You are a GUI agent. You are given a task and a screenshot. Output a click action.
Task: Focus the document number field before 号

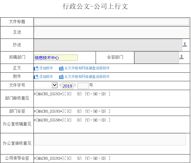pos(83,86)
